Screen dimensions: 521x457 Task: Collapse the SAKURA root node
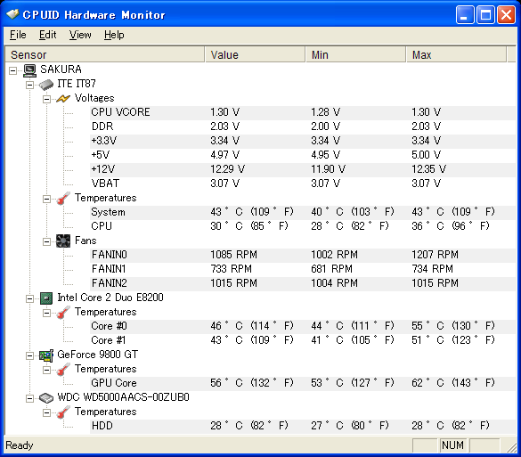tap(12, 70)
